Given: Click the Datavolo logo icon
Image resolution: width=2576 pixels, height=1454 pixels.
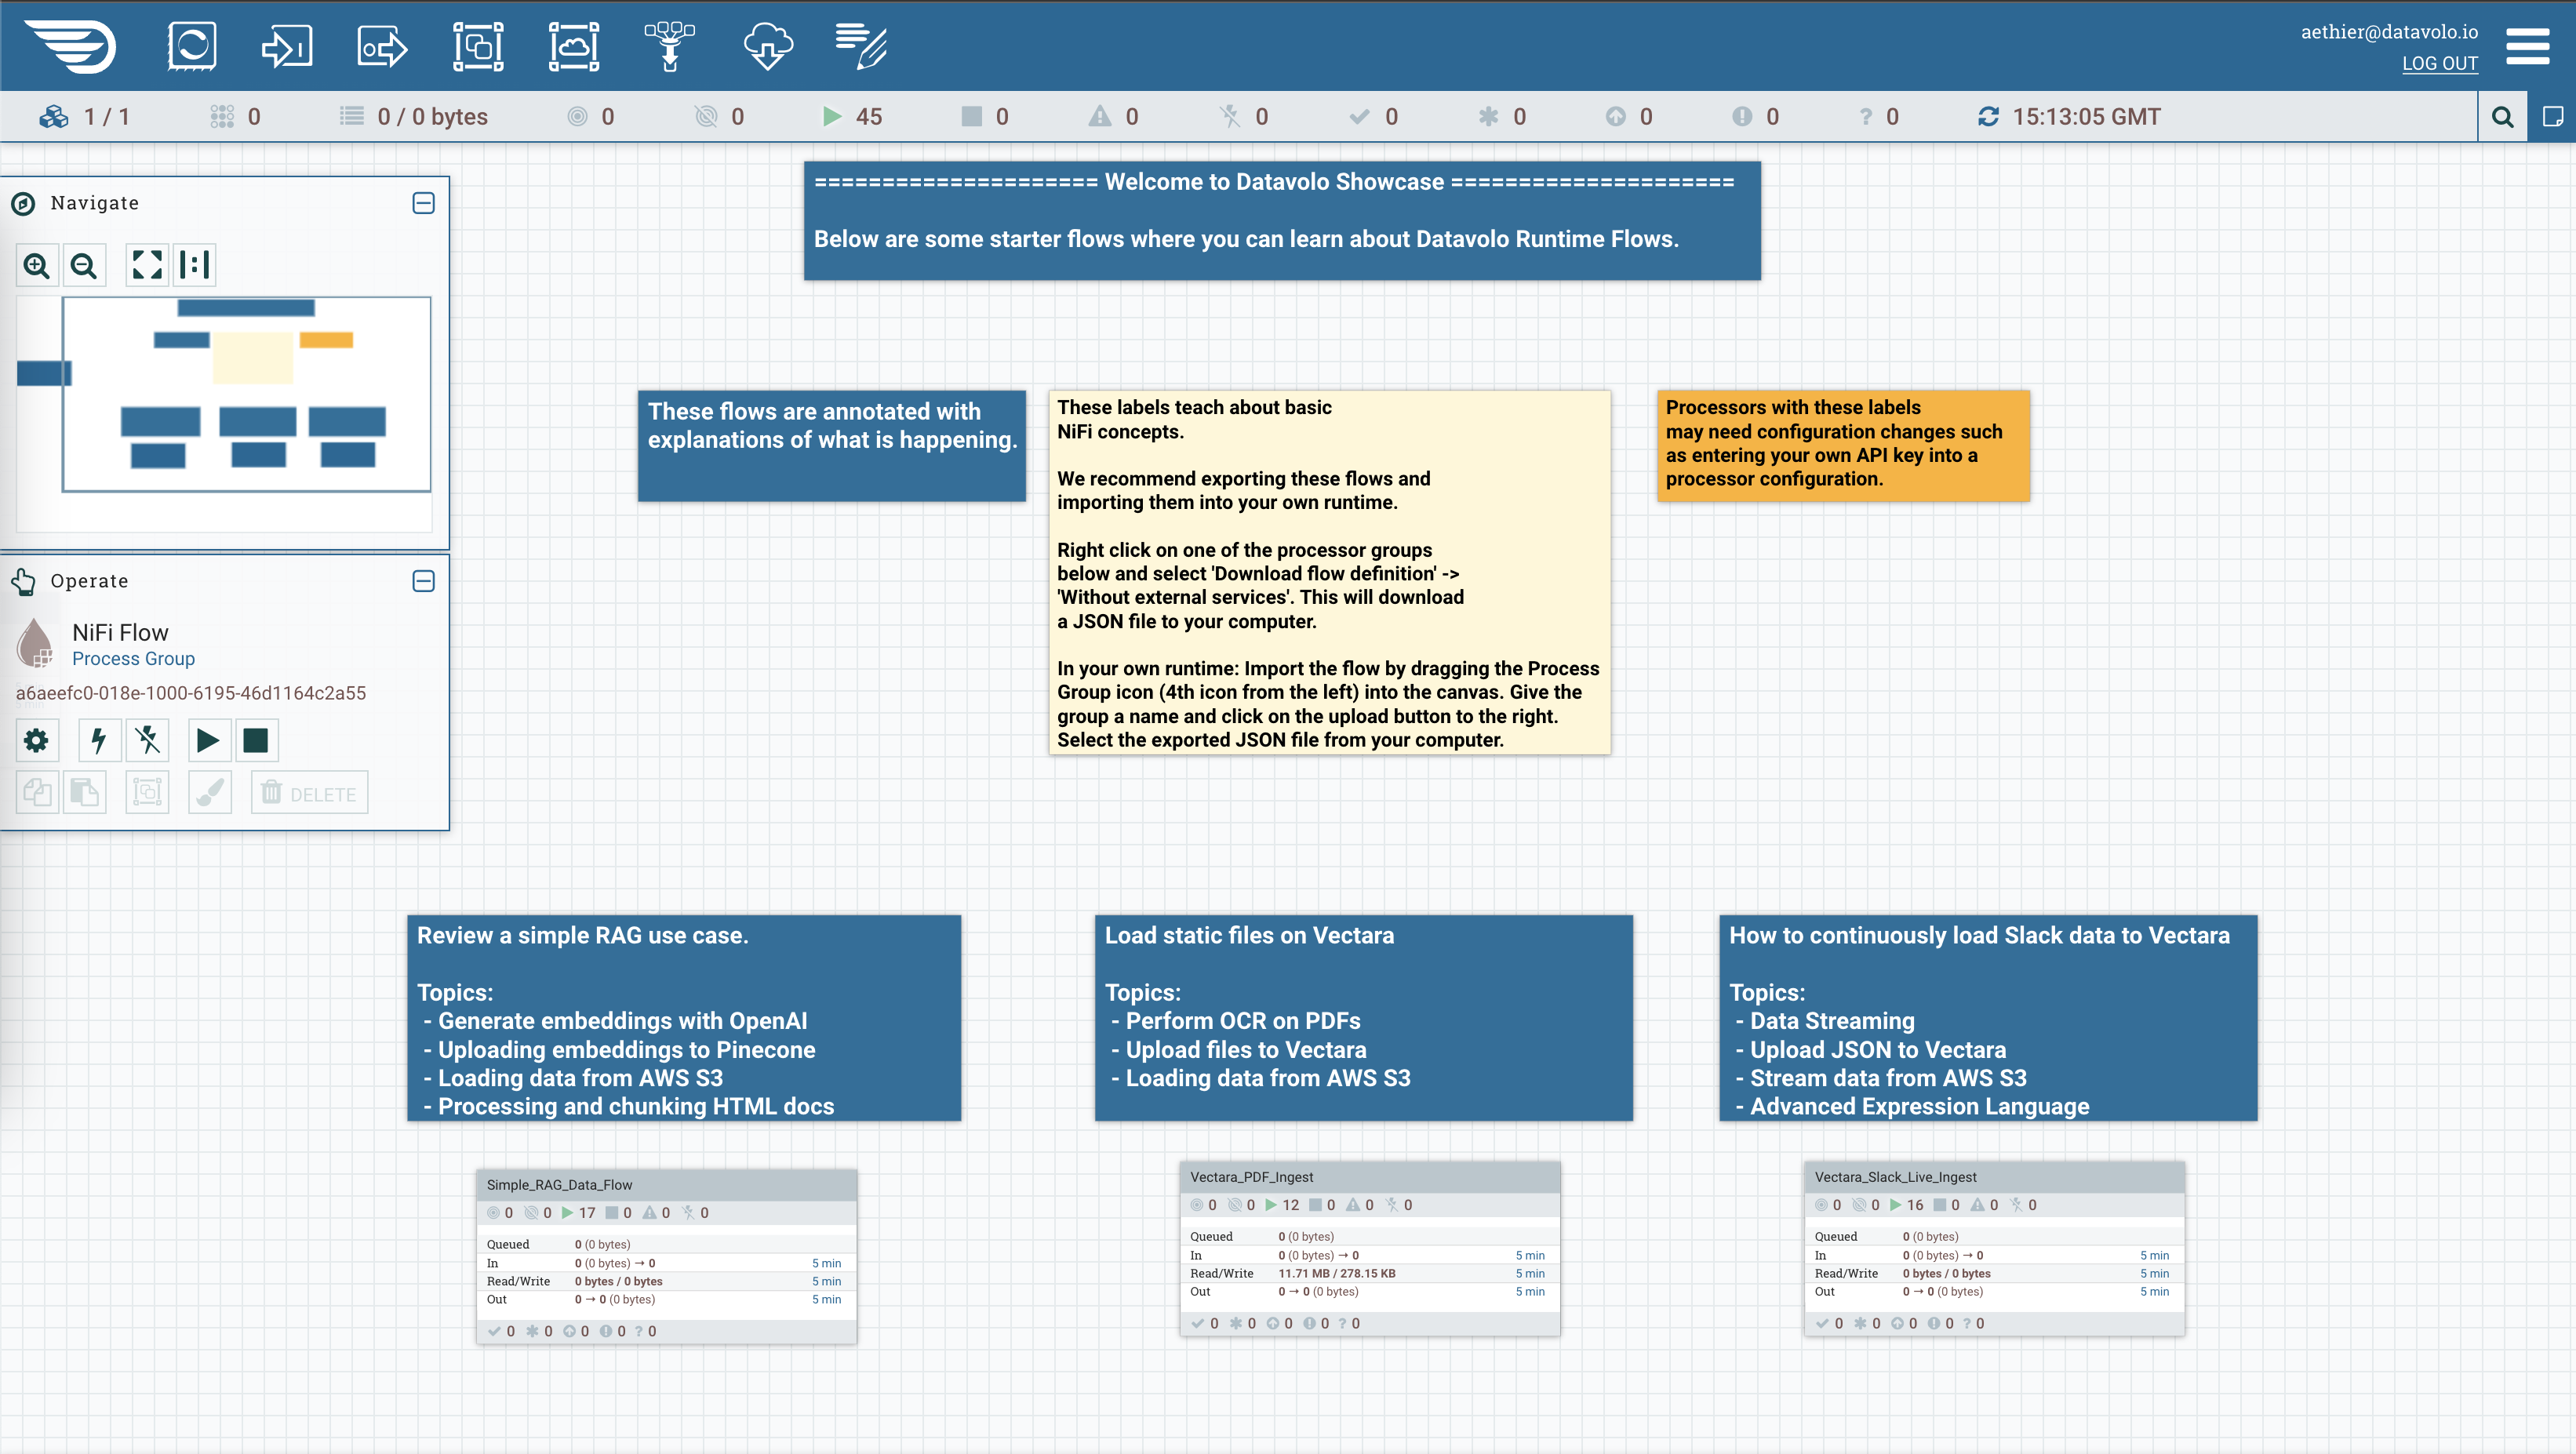Looking at the screenshot, I should tap(70, 46).
